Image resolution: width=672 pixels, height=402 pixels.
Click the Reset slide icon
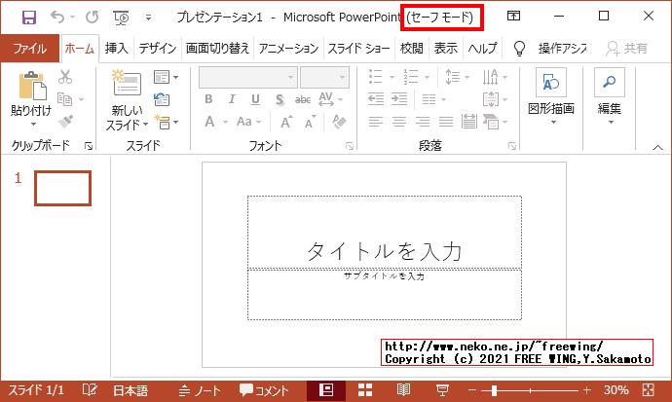tap(162, 99)
